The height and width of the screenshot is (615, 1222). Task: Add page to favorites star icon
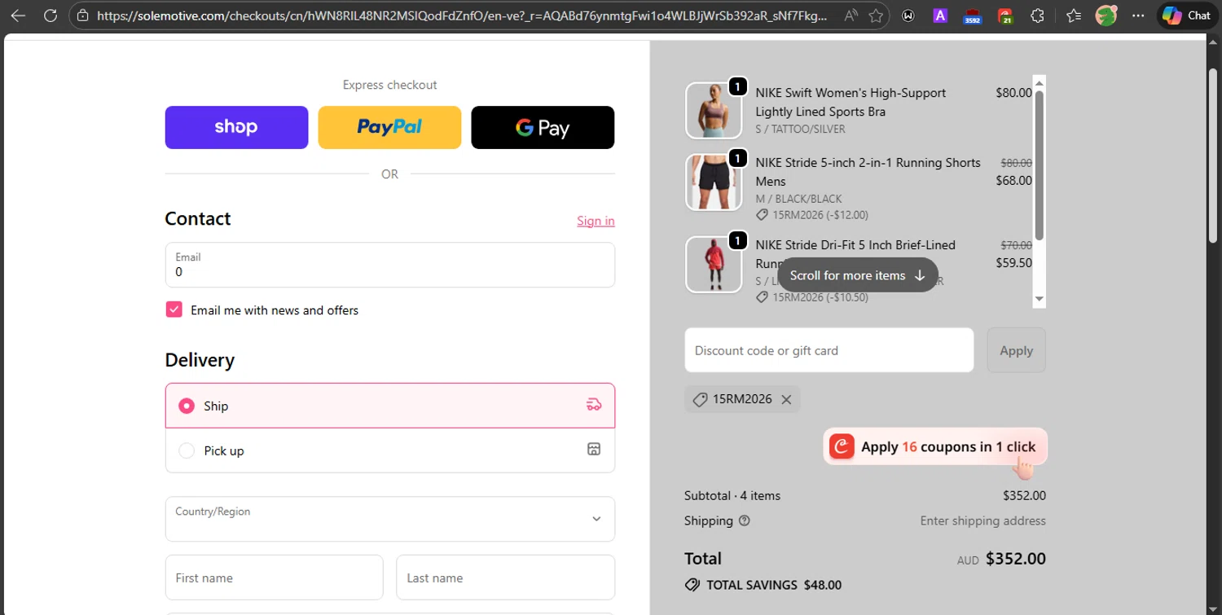[x=876, y=15]
